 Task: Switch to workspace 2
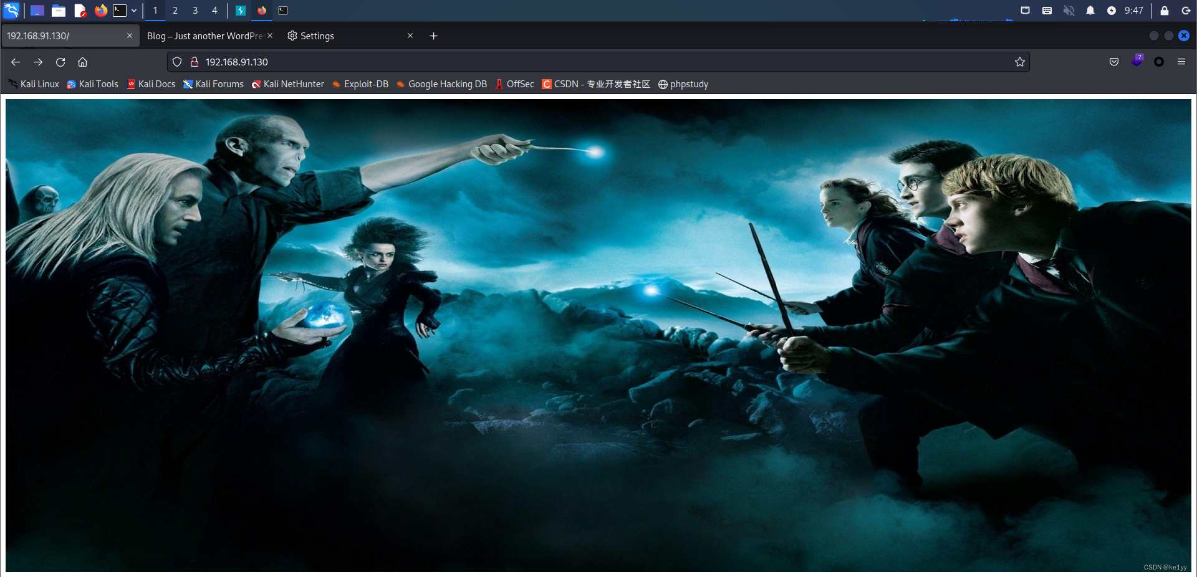[x=175, y=11]
